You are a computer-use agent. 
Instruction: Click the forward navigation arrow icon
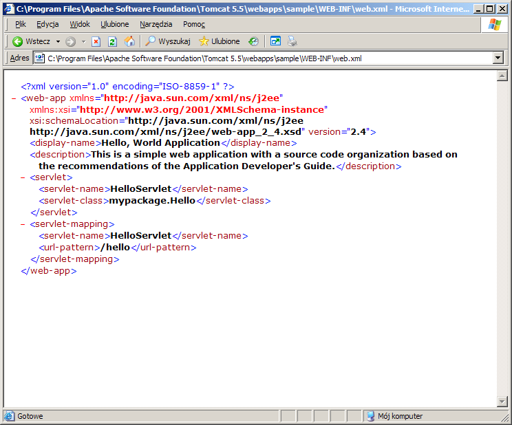click(x=70, y=41)
